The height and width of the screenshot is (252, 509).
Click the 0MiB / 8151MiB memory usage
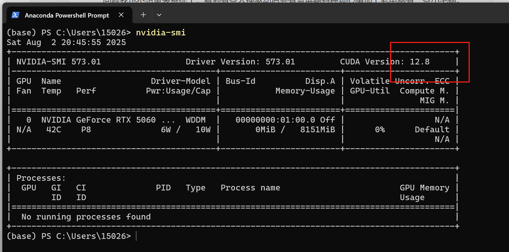(x=295, y=129)
